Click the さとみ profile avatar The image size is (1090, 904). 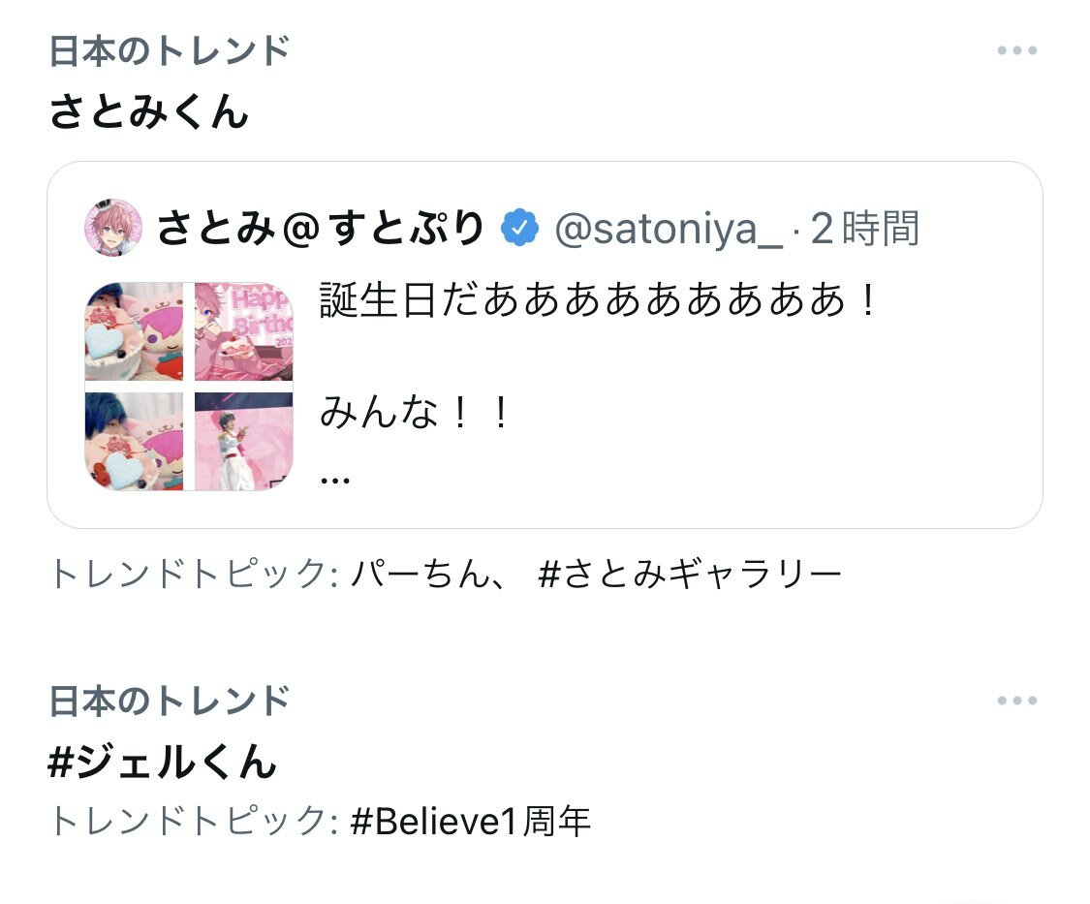click(113, 228)
